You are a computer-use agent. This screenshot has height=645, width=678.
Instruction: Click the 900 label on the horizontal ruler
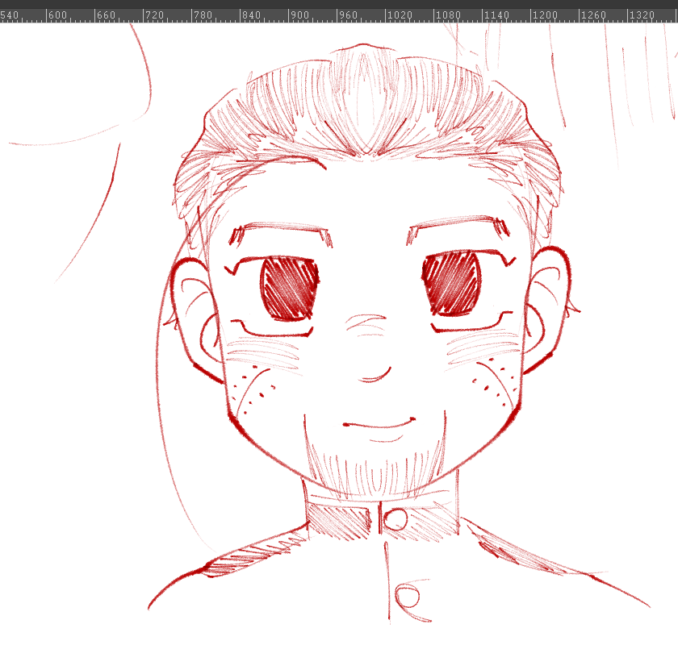tap(300, 15)
